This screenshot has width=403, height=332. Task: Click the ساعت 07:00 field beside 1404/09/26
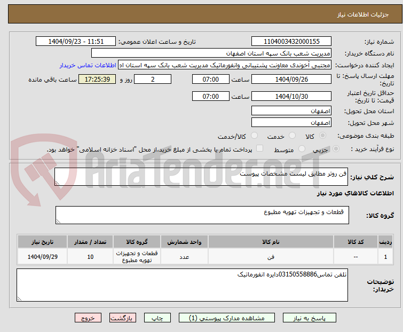[x=210, y=79]
